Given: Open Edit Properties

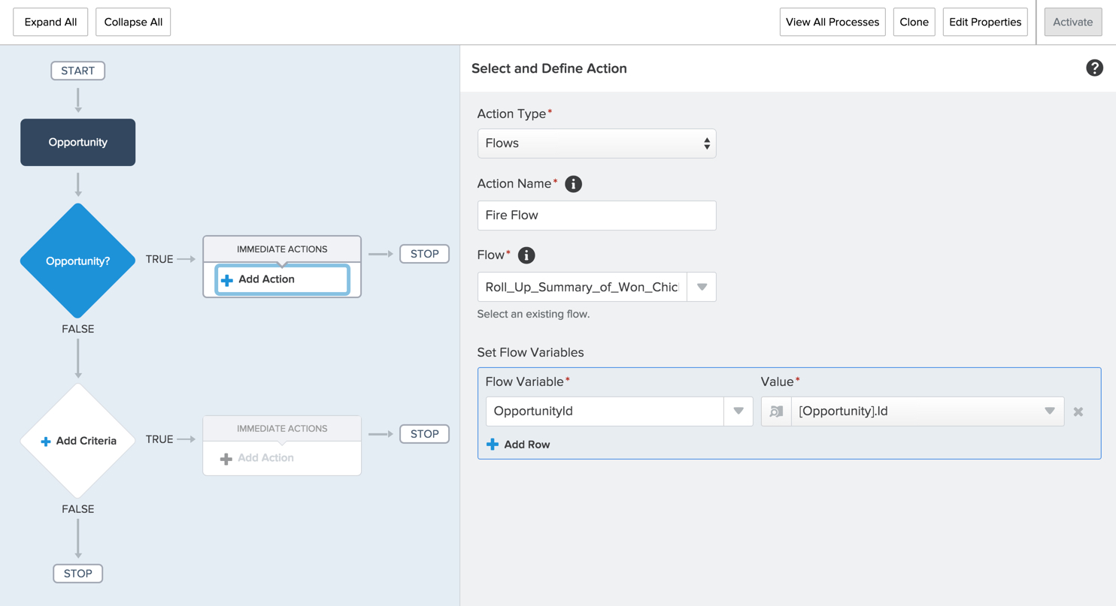Looking at the screenshot, I should (985, 23).
